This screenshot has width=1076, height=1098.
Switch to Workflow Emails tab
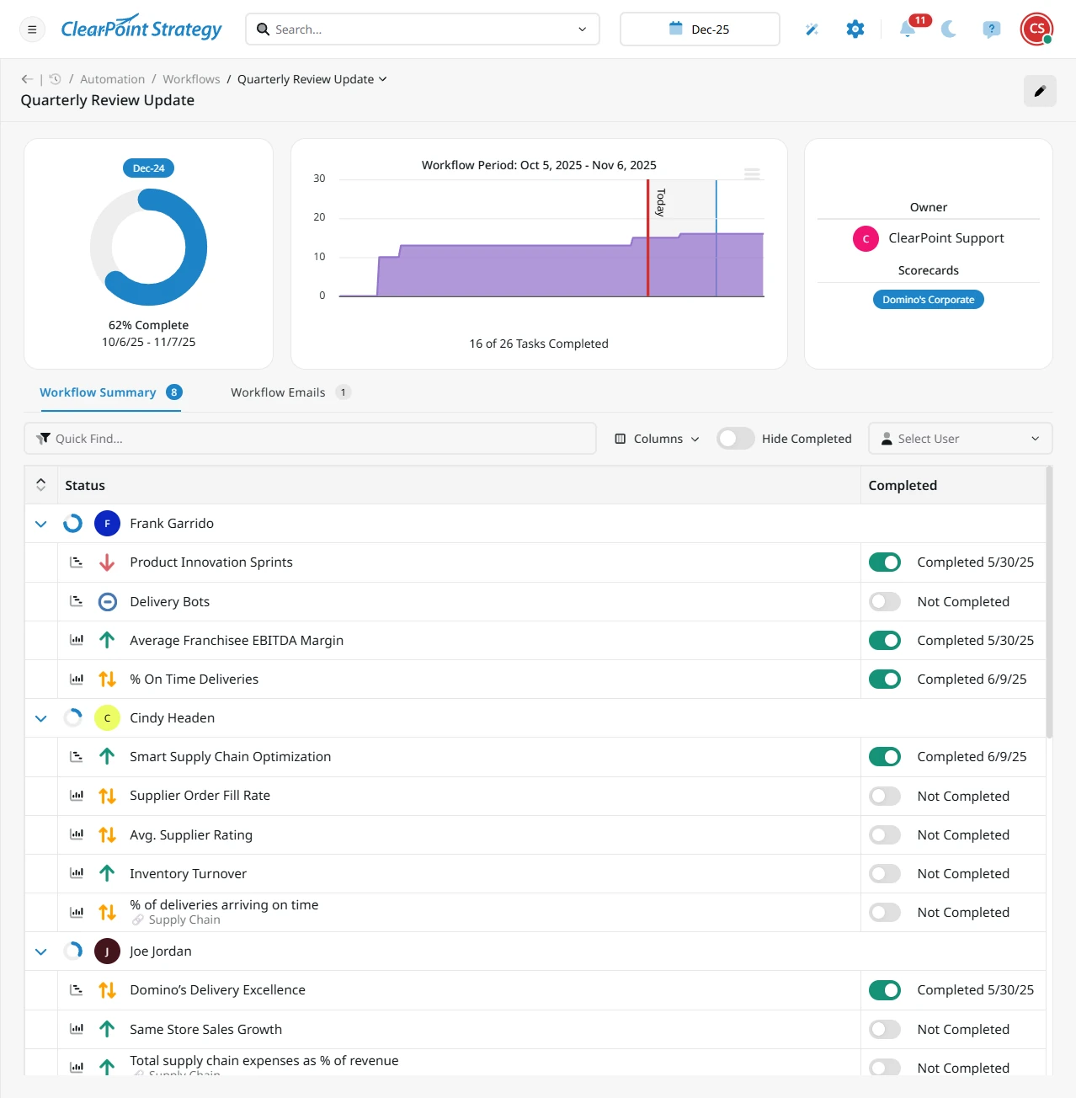point(290,392)
